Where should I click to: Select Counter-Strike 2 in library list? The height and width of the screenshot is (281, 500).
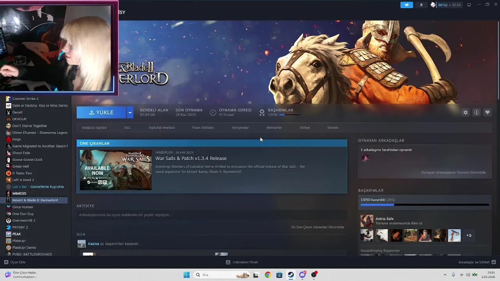tap(25, 99)
